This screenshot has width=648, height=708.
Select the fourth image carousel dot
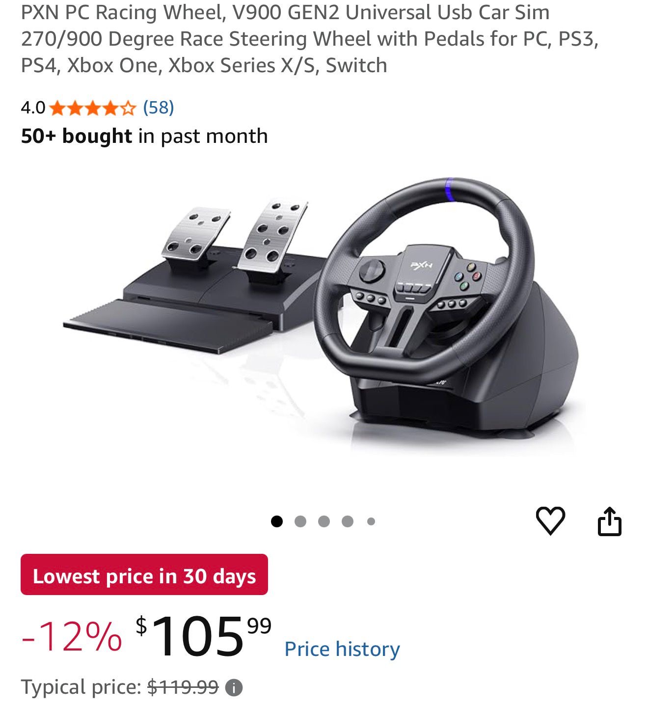(x=348, y=521)
